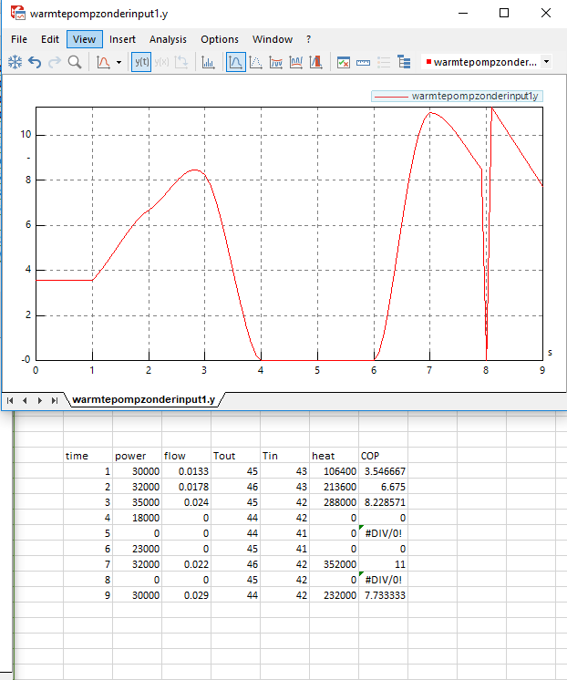Open the Analysis menu
567x680 pixels.
pos(168,39)
